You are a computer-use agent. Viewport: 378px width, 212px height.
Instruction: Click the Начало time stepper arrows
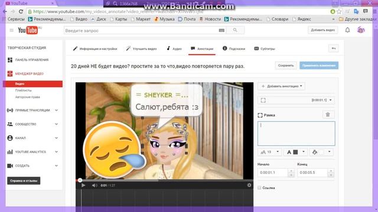[291, 173]
